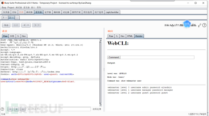
Task: Click the next match arrow button in search bar
Action: 23,109
